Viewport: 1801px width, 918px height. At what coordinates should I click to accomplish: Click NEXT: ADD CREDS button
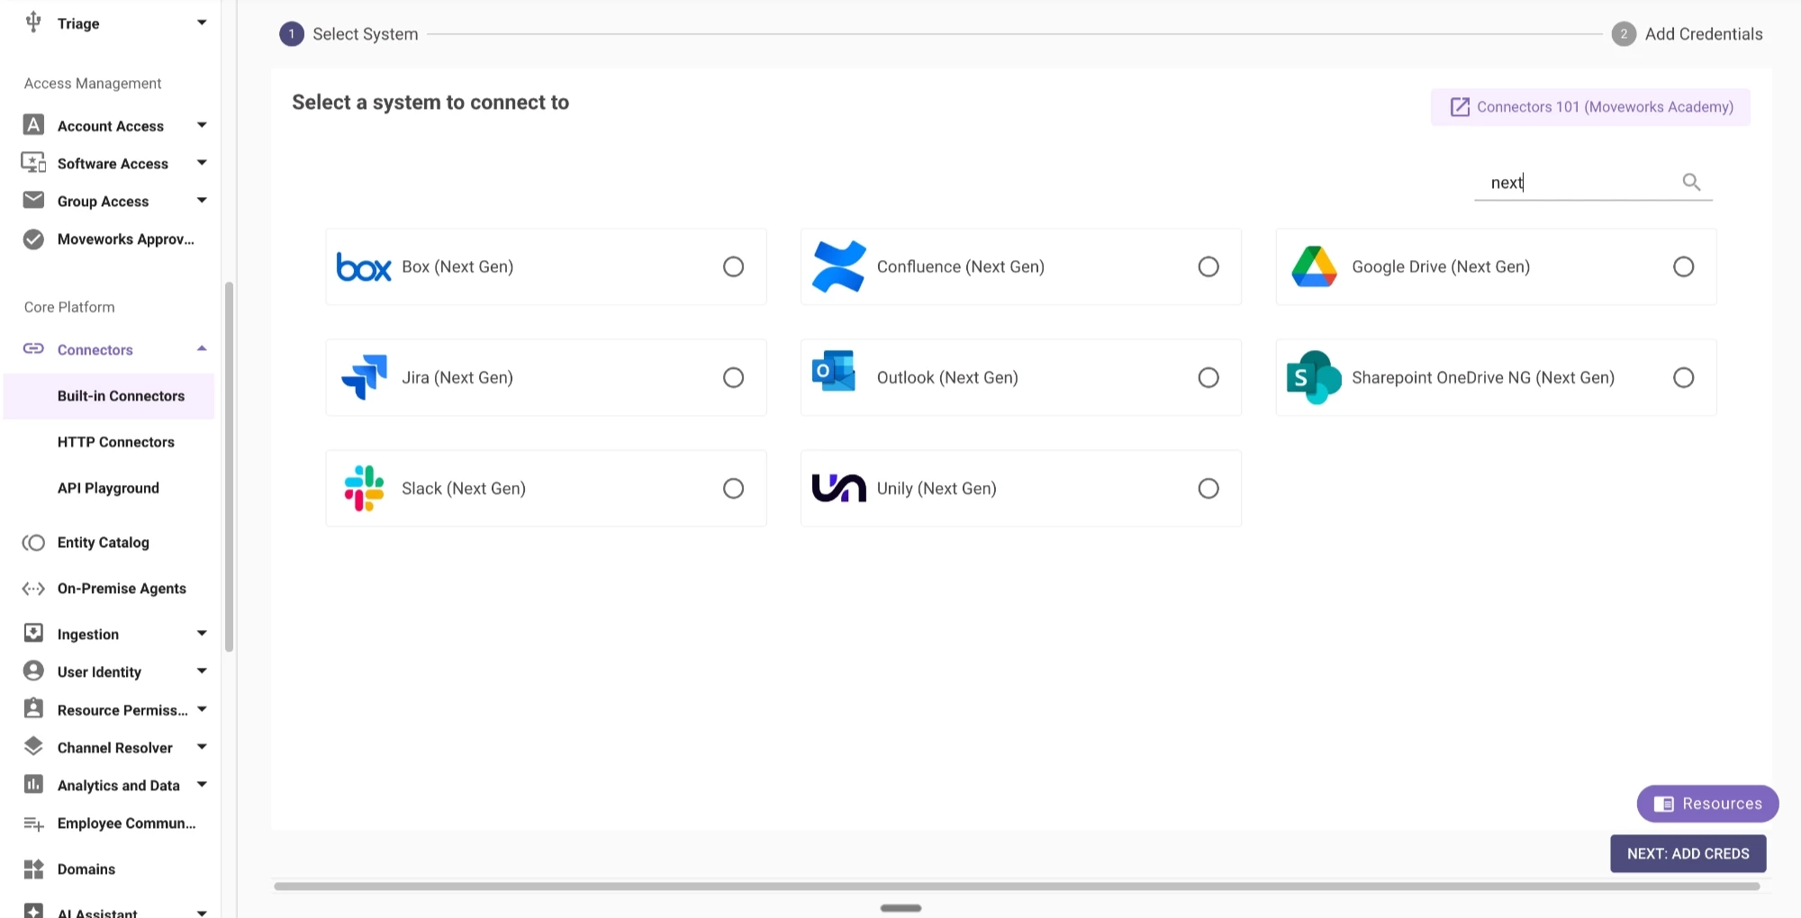point(1688,853)
